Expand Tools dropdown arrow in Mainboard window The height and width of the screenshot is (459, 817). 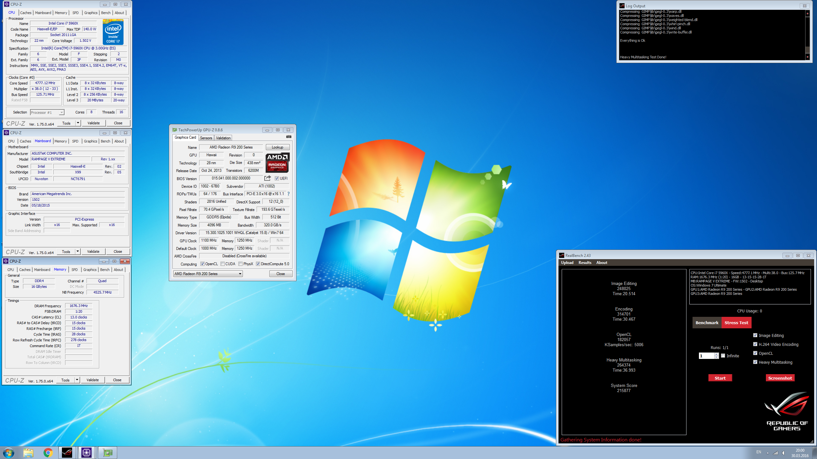(77, 251)
